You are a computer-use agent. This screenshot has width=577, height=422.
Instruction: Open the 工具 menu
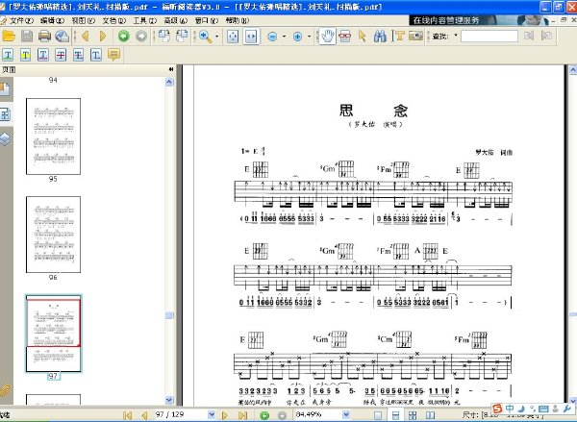point(144,21)
